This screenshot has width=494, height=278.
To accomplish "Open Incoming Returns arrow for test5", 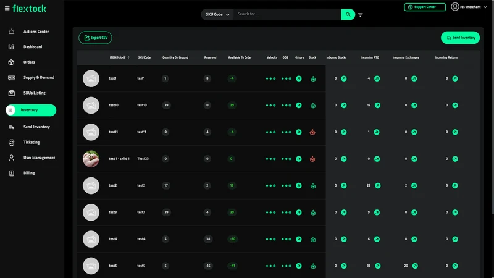I will (x=455, y=266).
